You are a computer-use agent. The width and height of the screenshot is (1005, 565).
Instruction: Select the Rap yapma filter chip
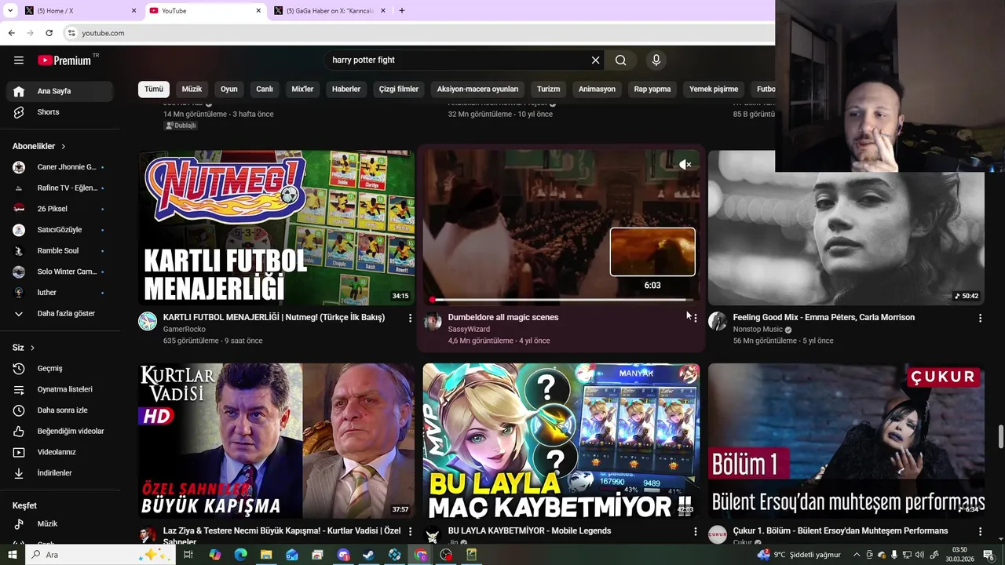click(x=652, y=89)
